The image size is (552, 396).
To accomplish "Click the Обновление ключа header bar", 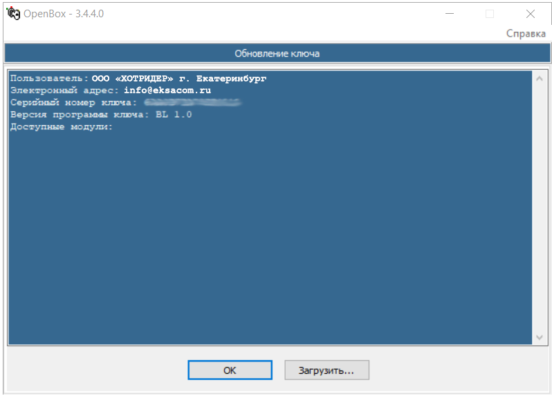I will point(277,53).
